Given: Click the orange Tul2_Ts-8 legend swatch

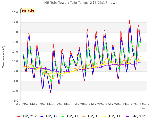Looking at the screenshot, I should point(84,116).
